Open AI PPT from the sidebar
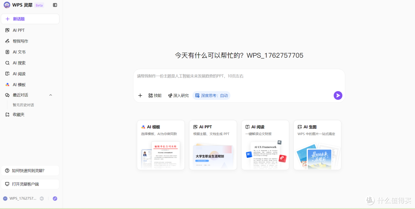The image size is (415, 209). pyautogui.click(x=30, y=30)
